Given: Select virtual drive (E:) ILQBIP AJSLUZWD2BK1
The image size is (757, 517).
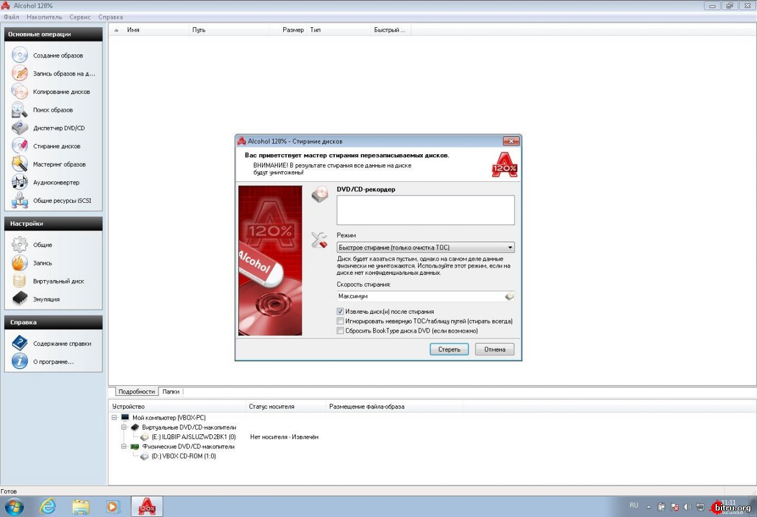Looking at the screenshot, I should (x=193, y=437).
